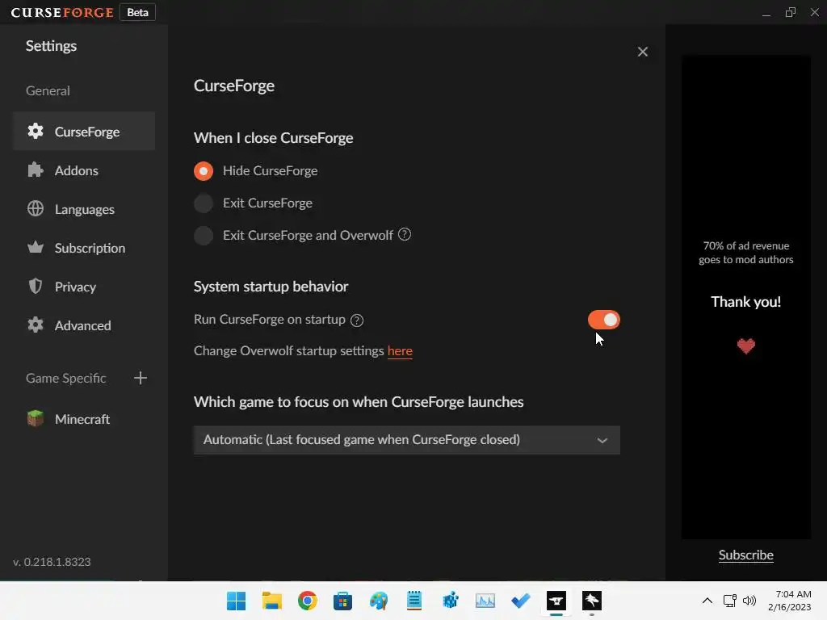Select the Exit CurseForge radio option

203,203
